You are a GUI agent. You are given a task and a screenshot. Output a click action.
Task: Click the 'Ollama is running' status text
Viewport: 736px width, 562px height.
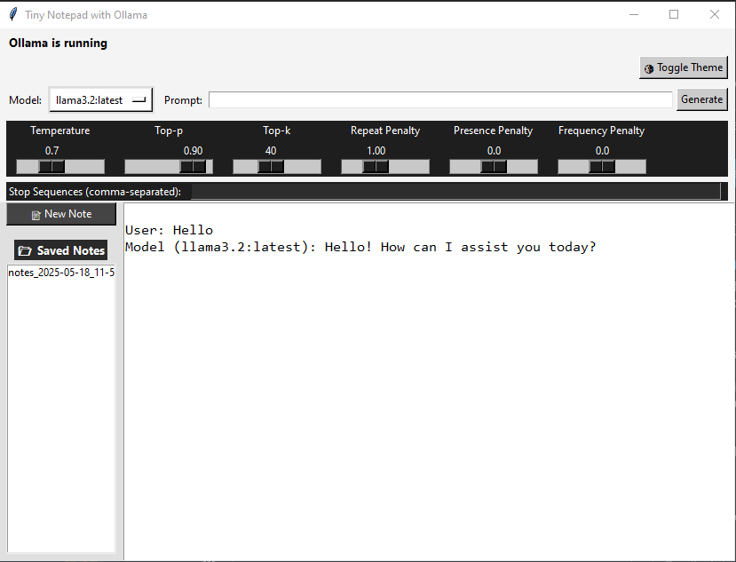pos(59,44)
